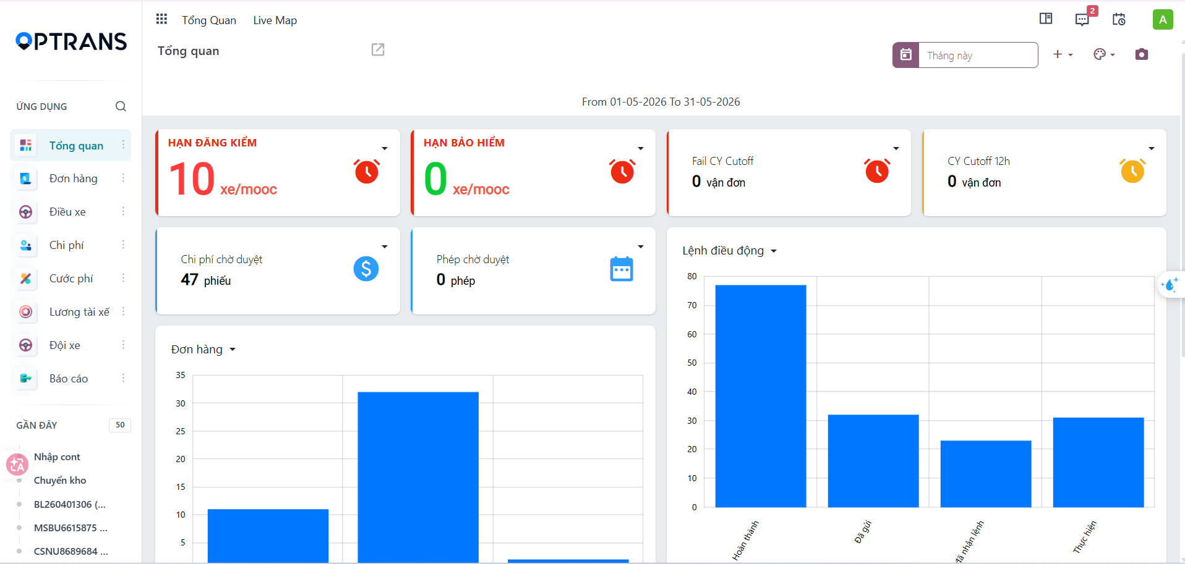The height and width of the screenshot is (564, 1185).
Task: Click the Tháng này date filter field
Action: click(978, 55)
